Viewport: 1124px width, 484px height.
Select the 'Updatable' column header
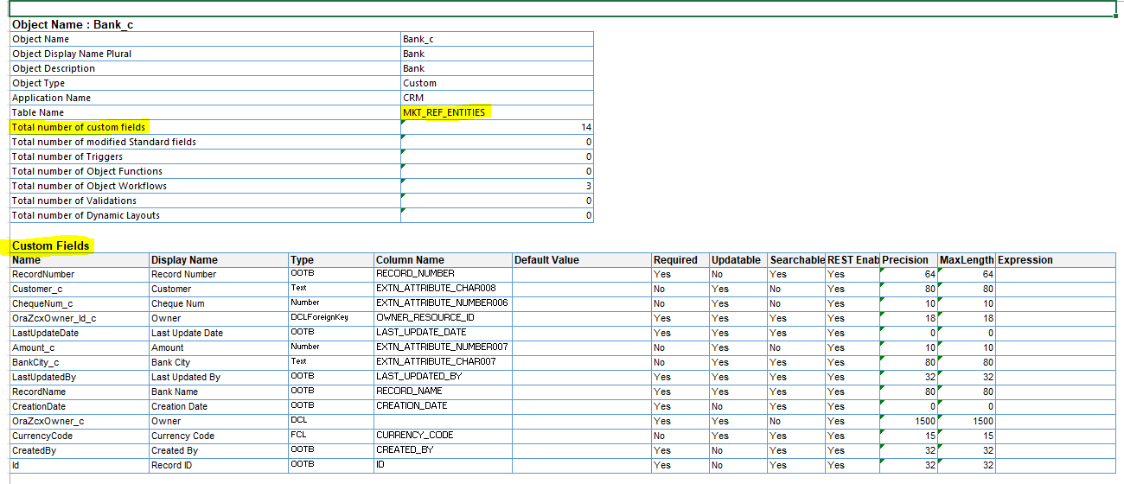click(738, 260)
